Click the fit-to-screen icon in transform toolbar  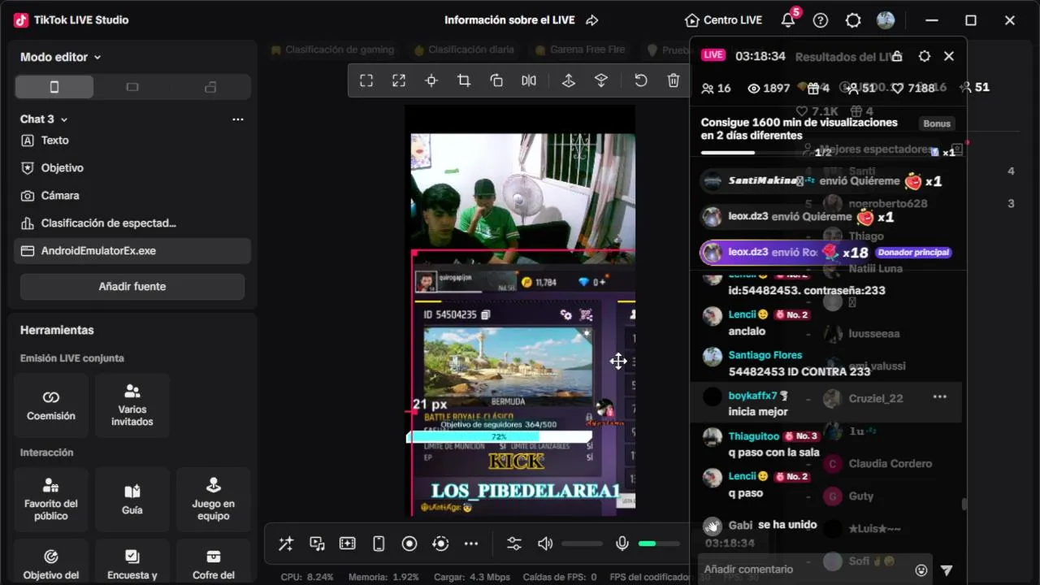pyautogui.click(x=366, y=80)
